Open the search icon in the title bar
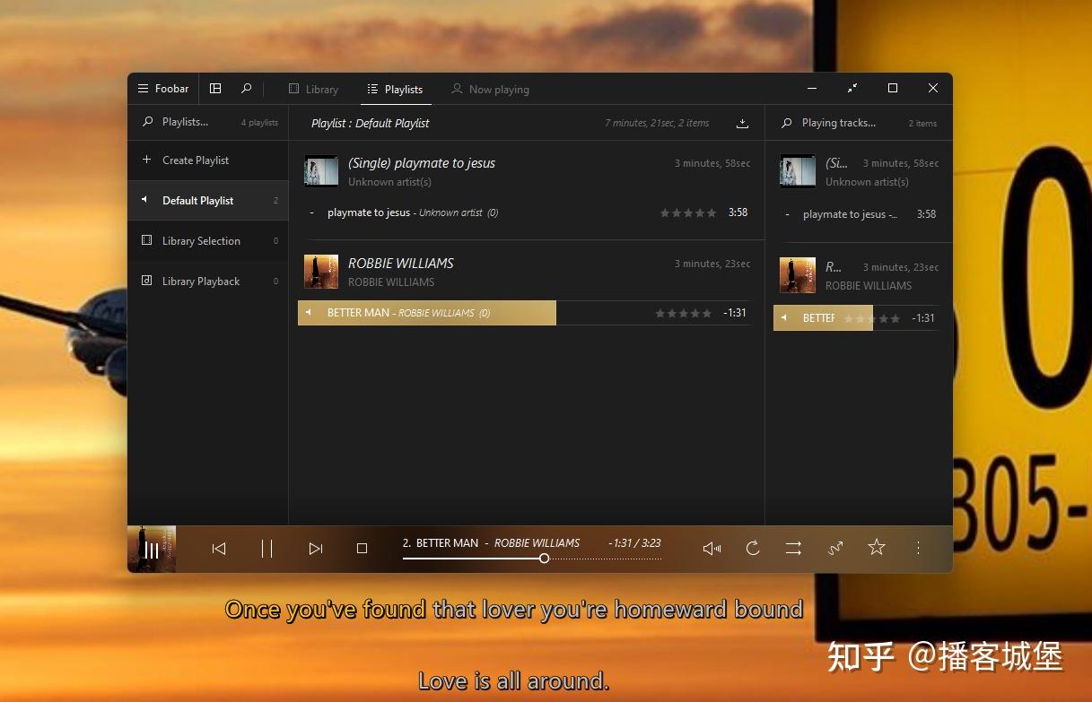The height and width of the screenshot is (702, 1092). [x=246, y=88]
